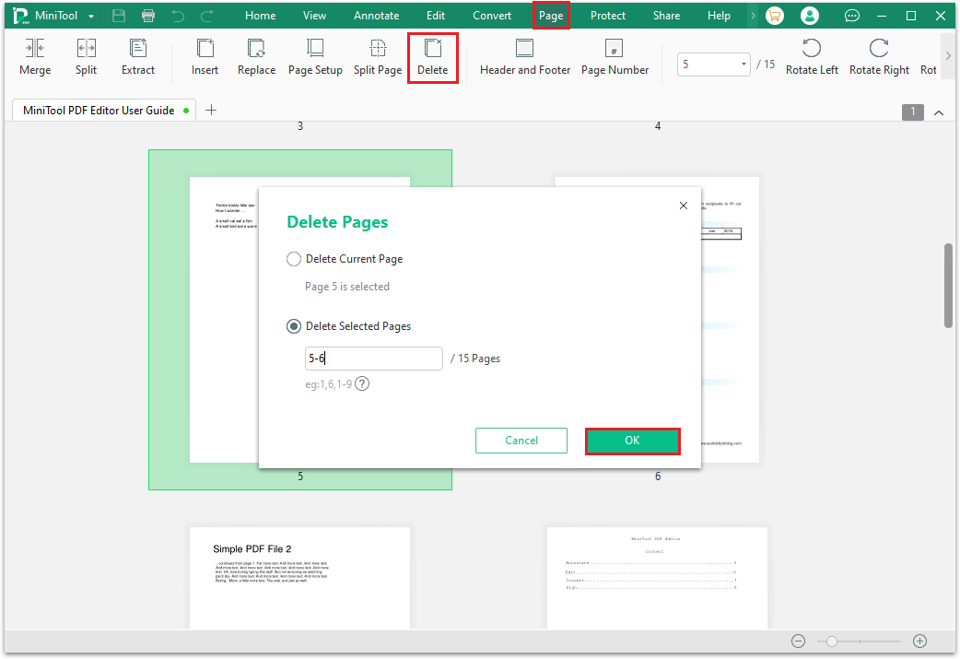Screen dimensions: 960x659
Task: Collapse the ribbon with the chevron arrow
Action: [939, 112]
